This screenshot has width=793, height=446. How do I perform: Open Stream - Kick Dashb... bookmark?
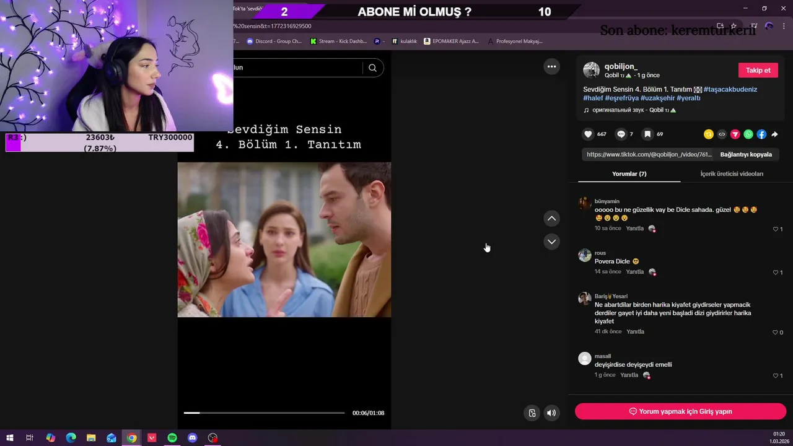click(338, 42)
